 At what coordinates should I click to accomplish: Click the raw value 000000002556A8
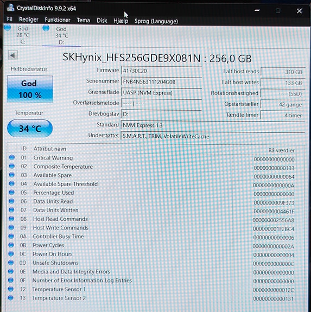point(274,220)
